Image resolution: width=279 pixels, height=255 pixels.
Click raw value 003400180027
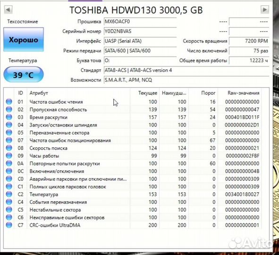click(242, 195)
